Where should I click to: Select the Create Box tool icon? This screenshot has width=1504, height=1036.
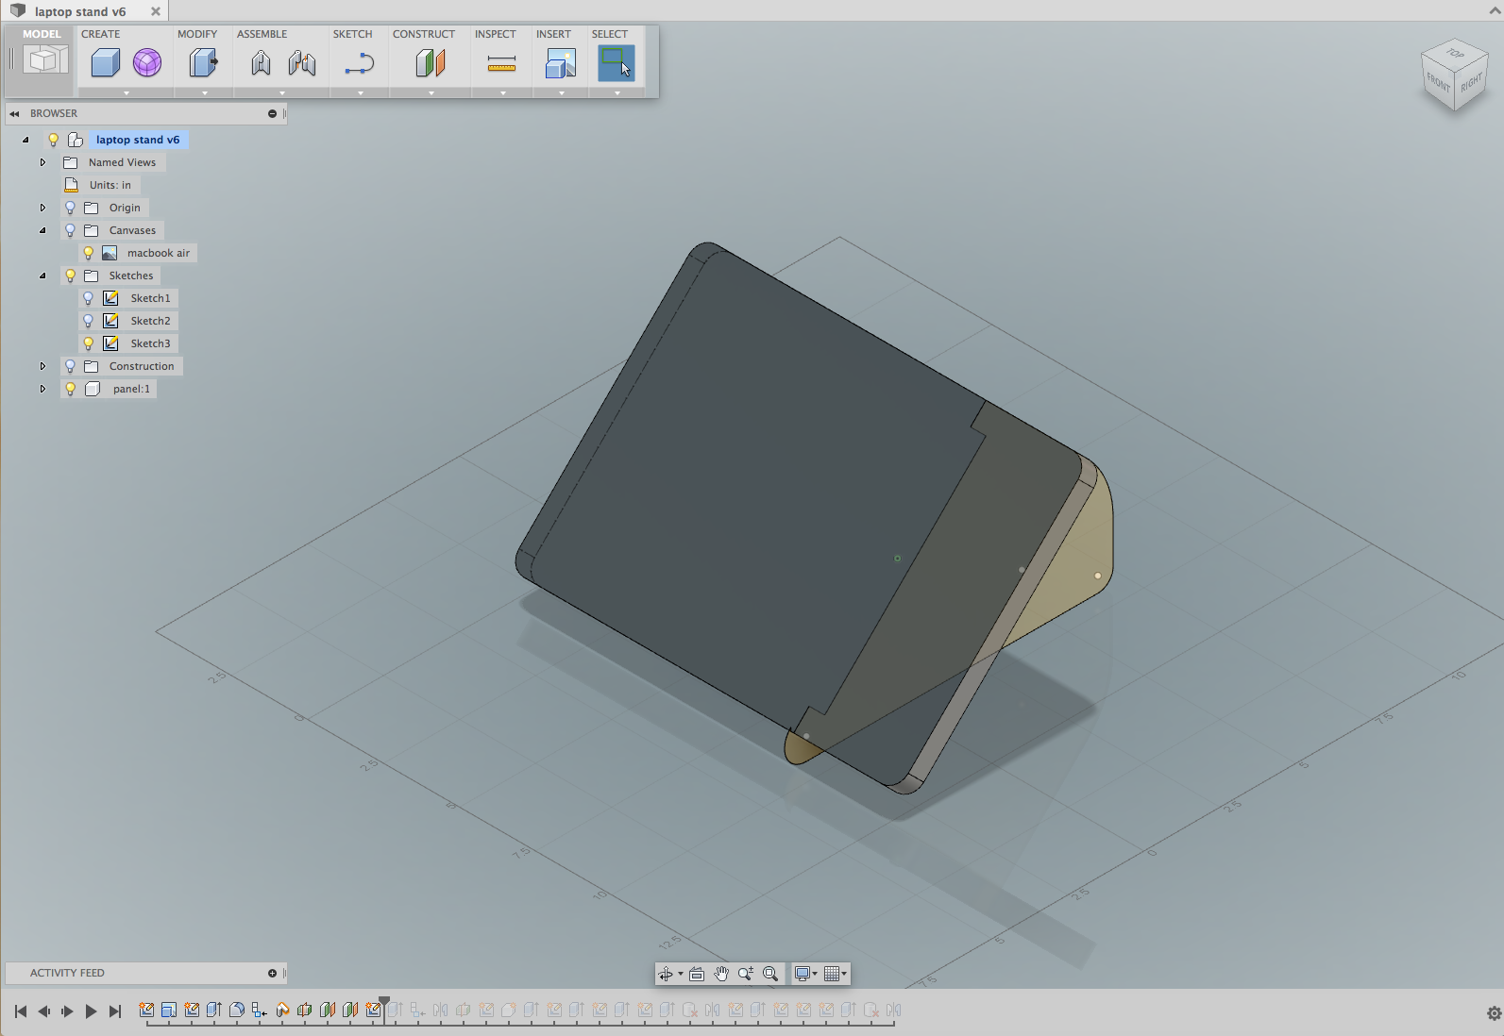click(105, 63)
